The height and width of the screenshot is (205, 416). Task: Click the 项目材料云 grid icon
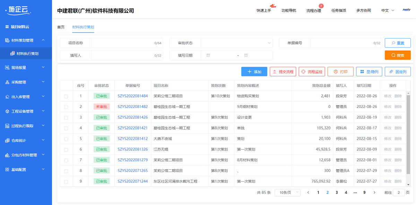[7, 27]
